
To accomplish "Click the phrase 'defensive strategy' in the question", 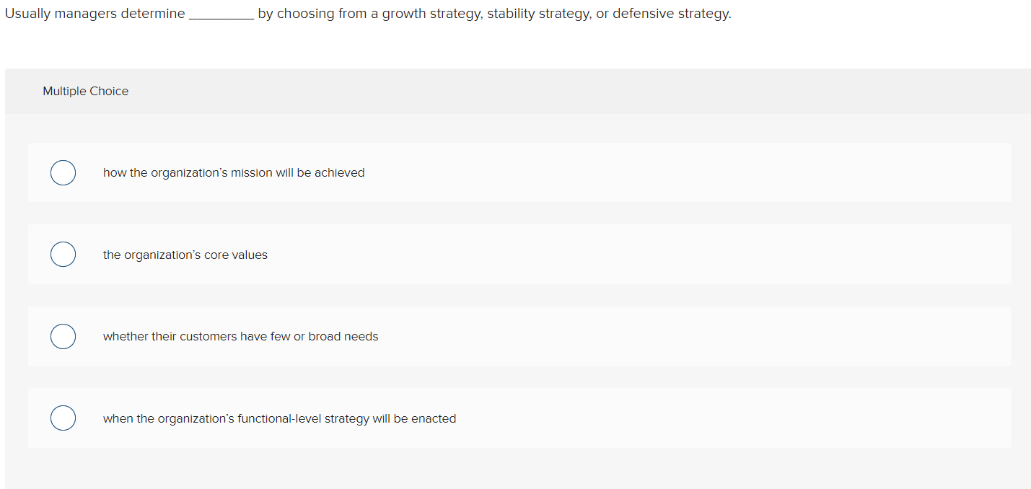I will (x=673, y=13).
